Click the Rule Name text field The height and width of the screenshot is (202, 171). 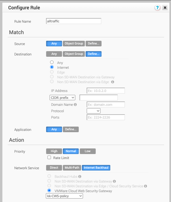click(74, 21)
